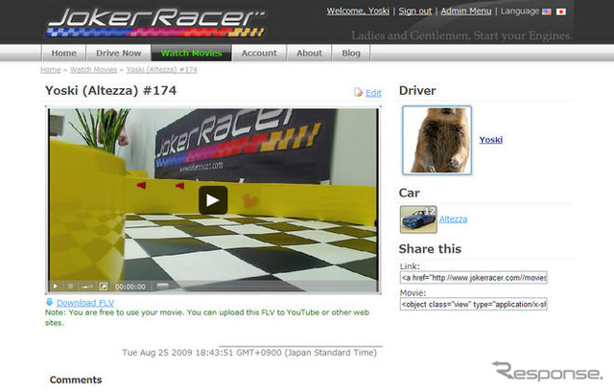Viewport: 614px width, 392px height.
Task: Click the Welcome, Yoski link
Action: coord(358,11)
